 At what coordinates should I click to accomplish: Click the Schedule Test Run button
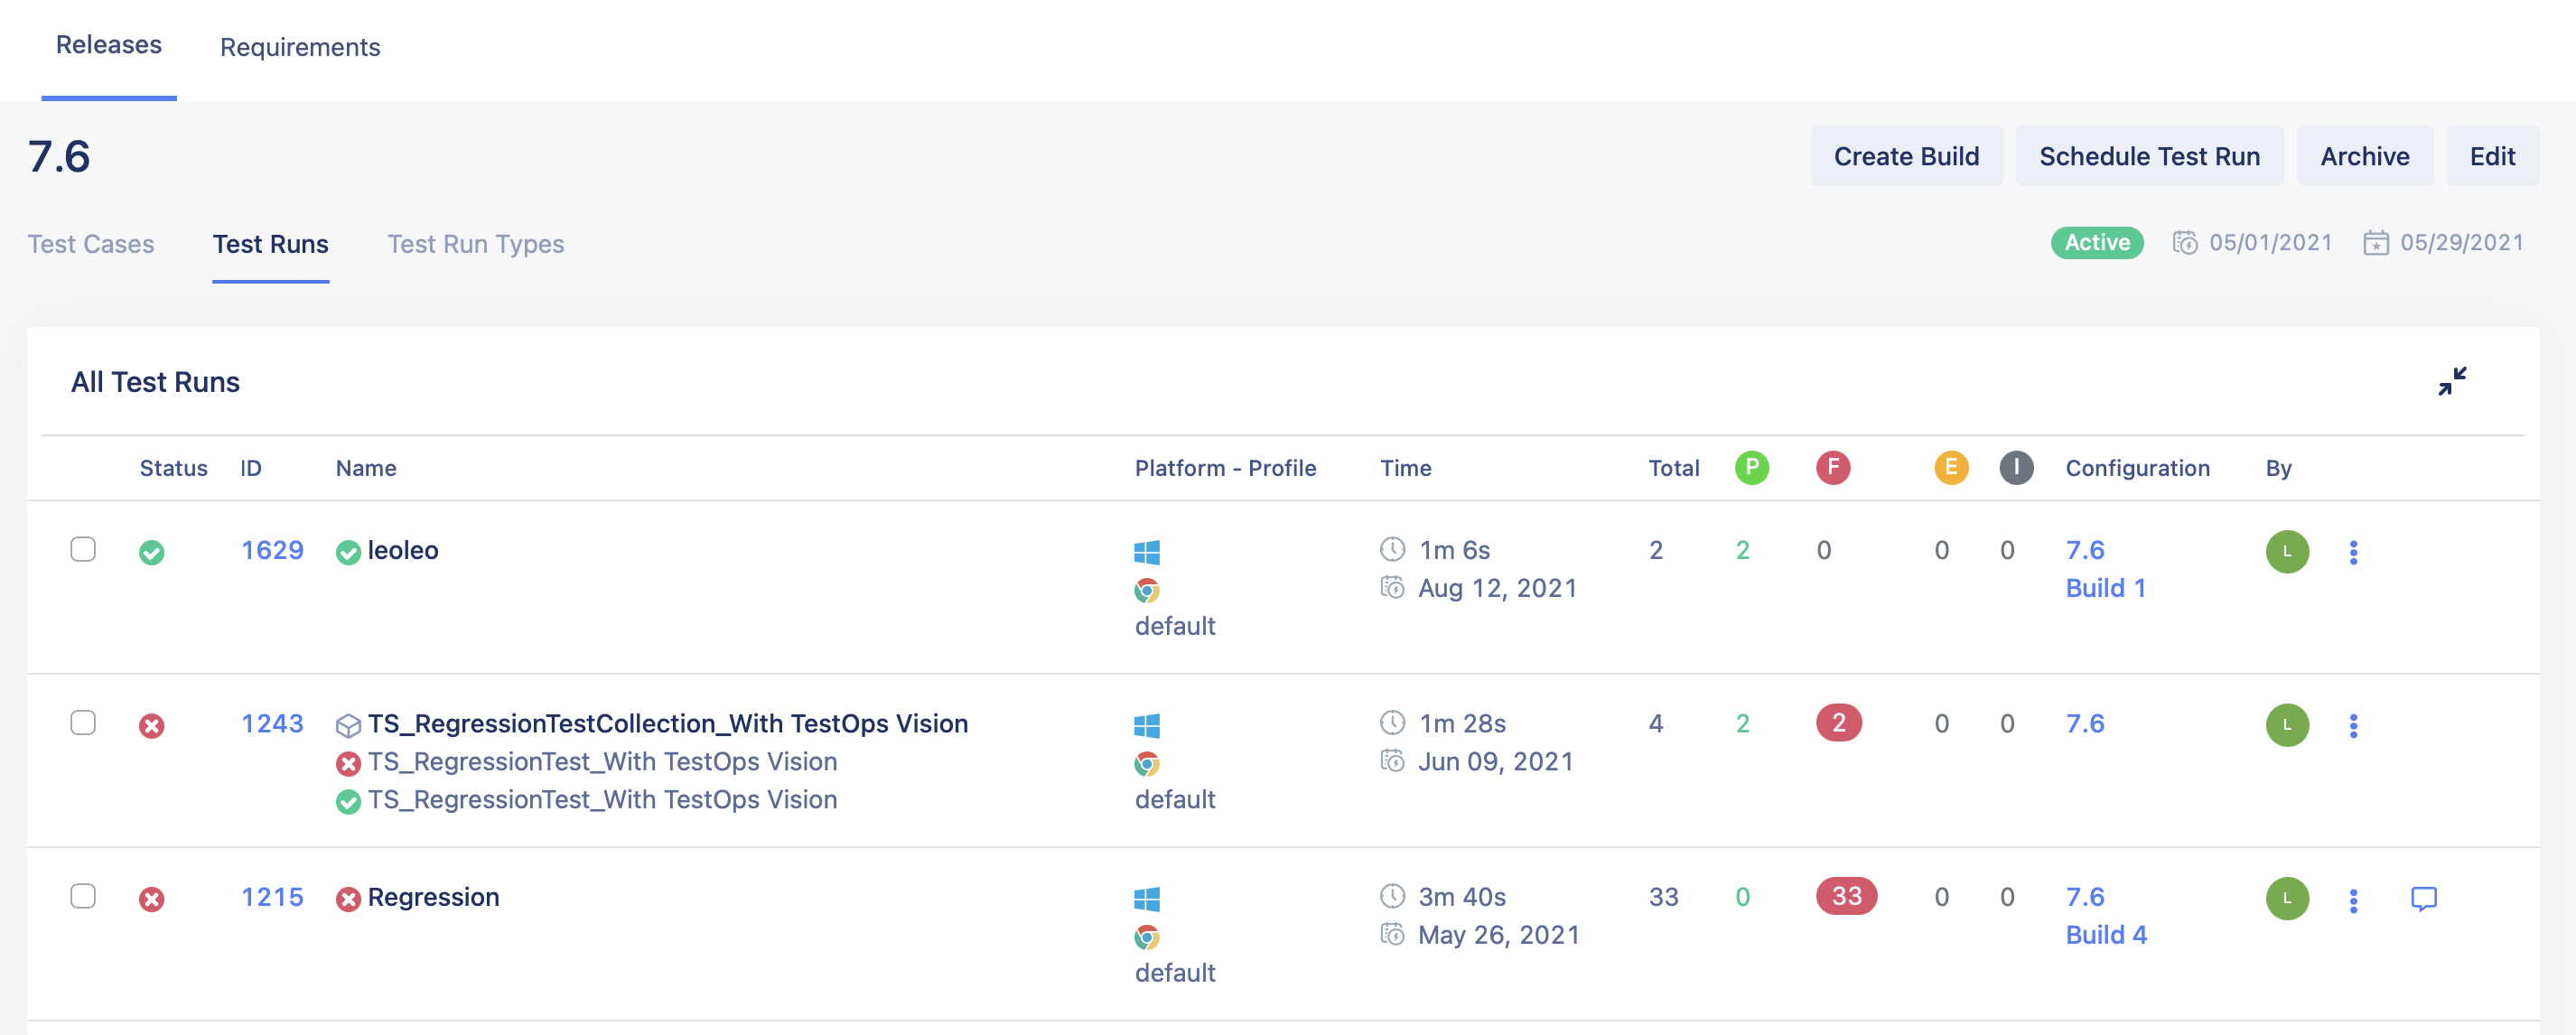(x=2150, y=156)
